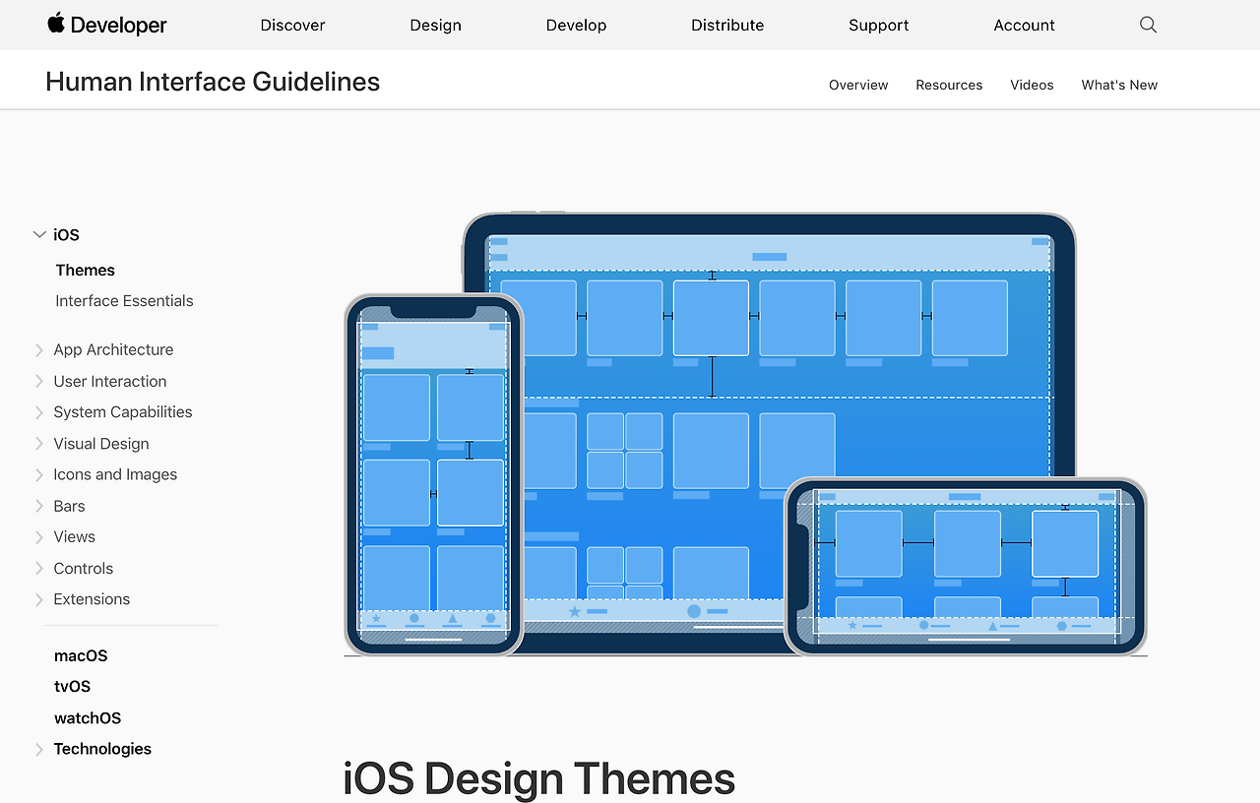Image resolution: width=1260 pixels, height=803 pixels.
Task: Open the Support menu
Action: [x=878, y=26]
